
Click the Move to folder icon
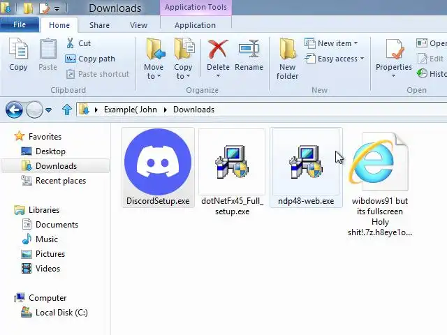click(155, 49)
